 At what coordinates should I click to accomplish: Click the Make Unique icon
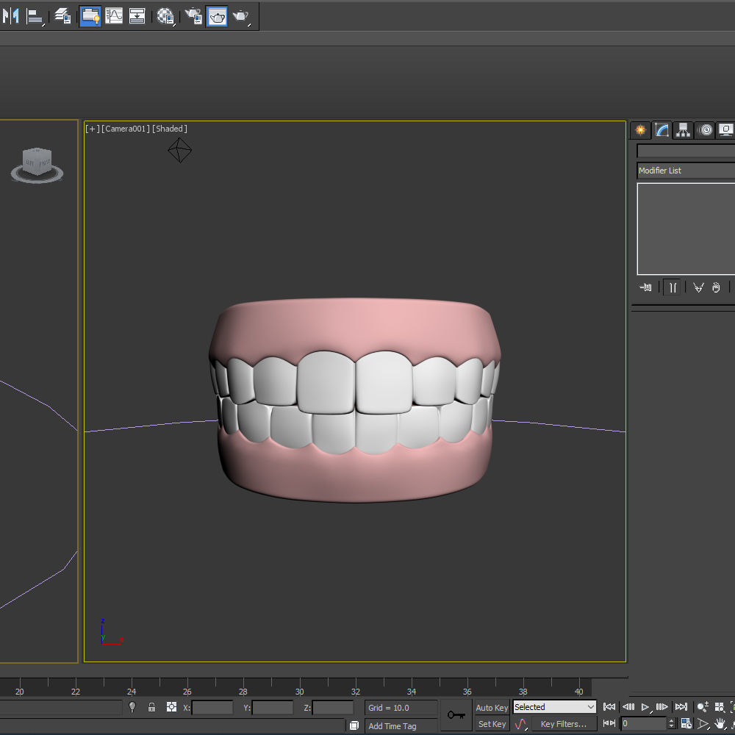[x=698, y=287]
